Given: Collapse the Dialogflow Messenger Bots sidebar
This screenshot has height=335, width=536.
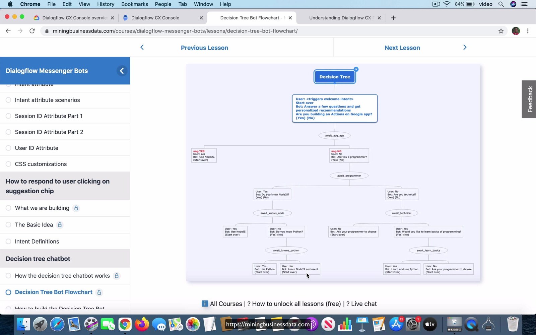Looking at the screenshot, I should 122,71.
